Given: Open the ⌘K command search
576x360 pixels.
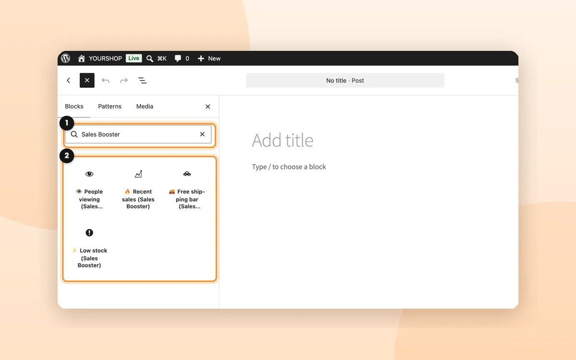Looking at the screenshot, I should [x=156, y=58].
